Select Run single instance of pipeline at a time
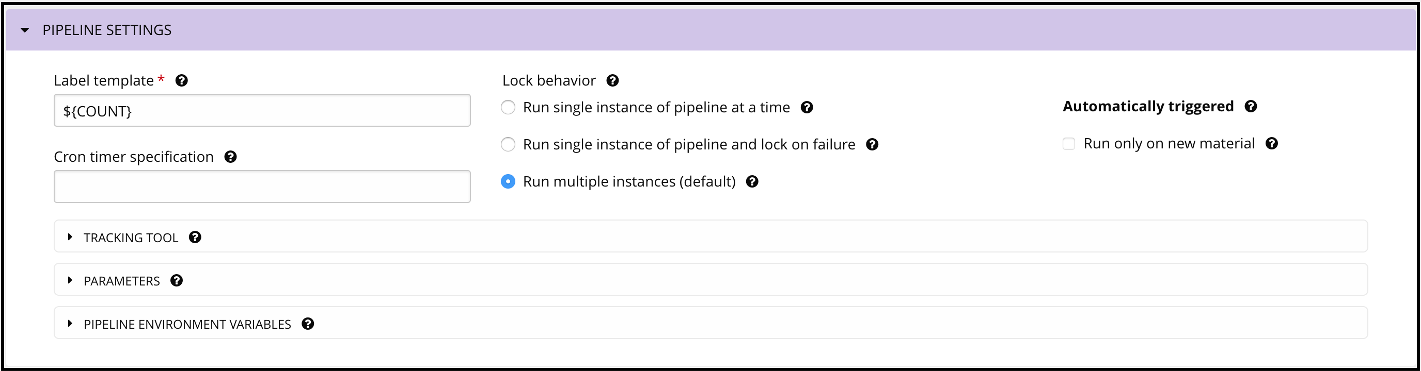This screenshot has width=1421, height=371. 508,107
